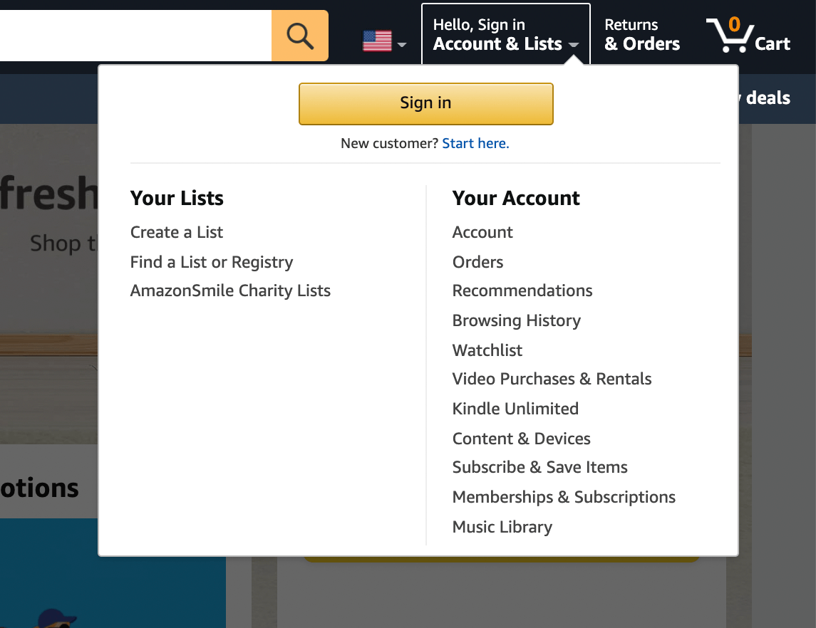Image resolution: width=816 pixels, height=628 pixels.
Task: Click the Start here link
Action: (475, 143)
